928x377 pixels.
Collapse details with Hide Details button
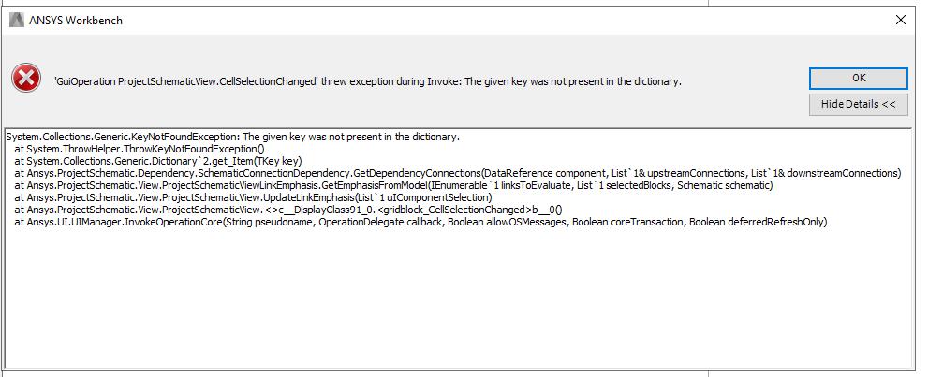coord(858,104)
